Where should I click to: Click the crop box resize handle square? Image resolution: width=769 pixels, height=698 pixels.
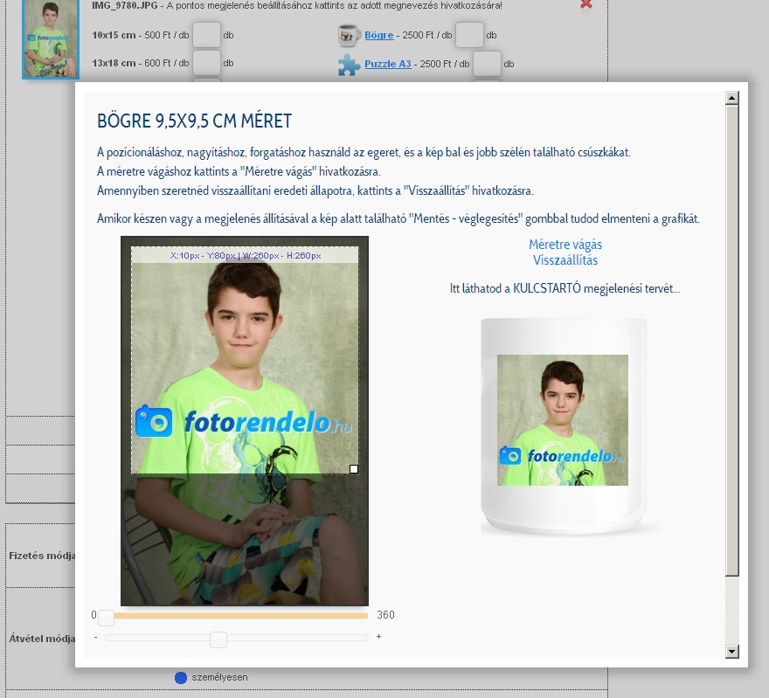[354, 469]
